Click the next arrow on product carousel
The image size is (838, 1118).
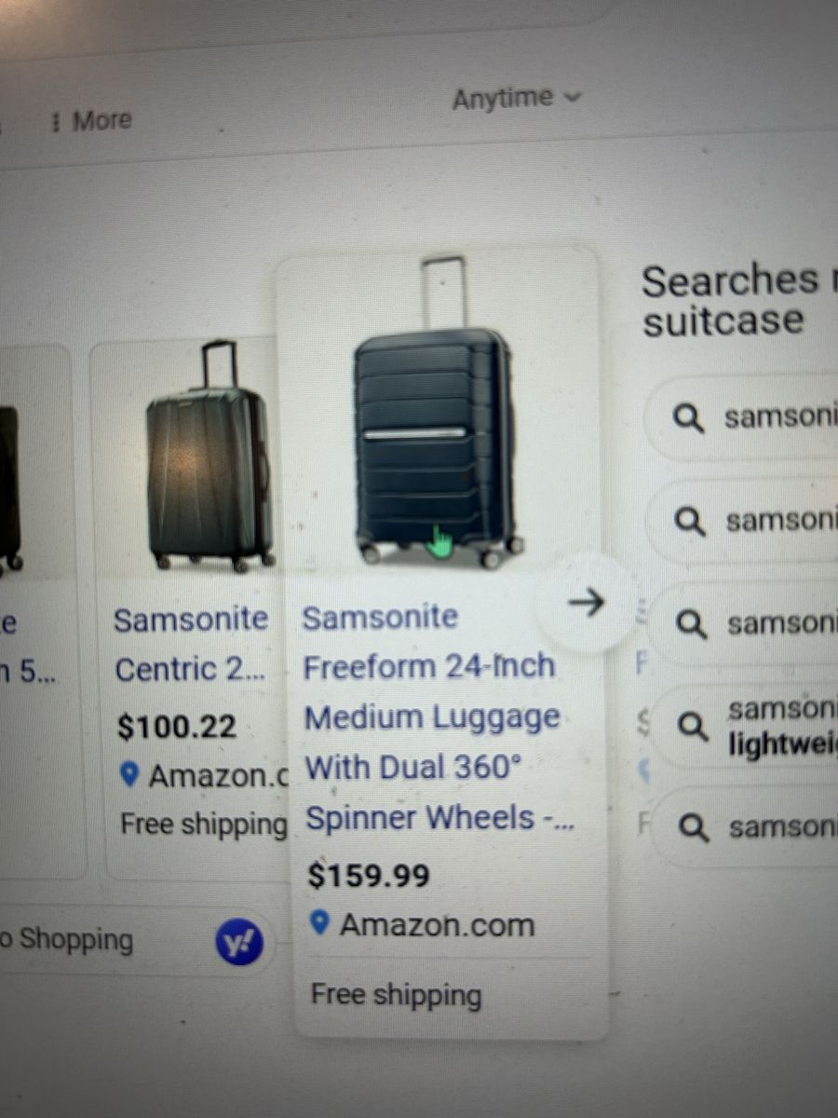pos(586,603)
